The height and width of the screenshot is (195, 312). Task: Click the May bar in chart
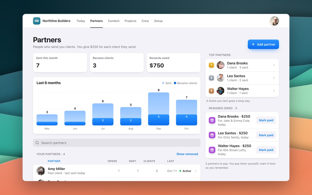point(47,120)
